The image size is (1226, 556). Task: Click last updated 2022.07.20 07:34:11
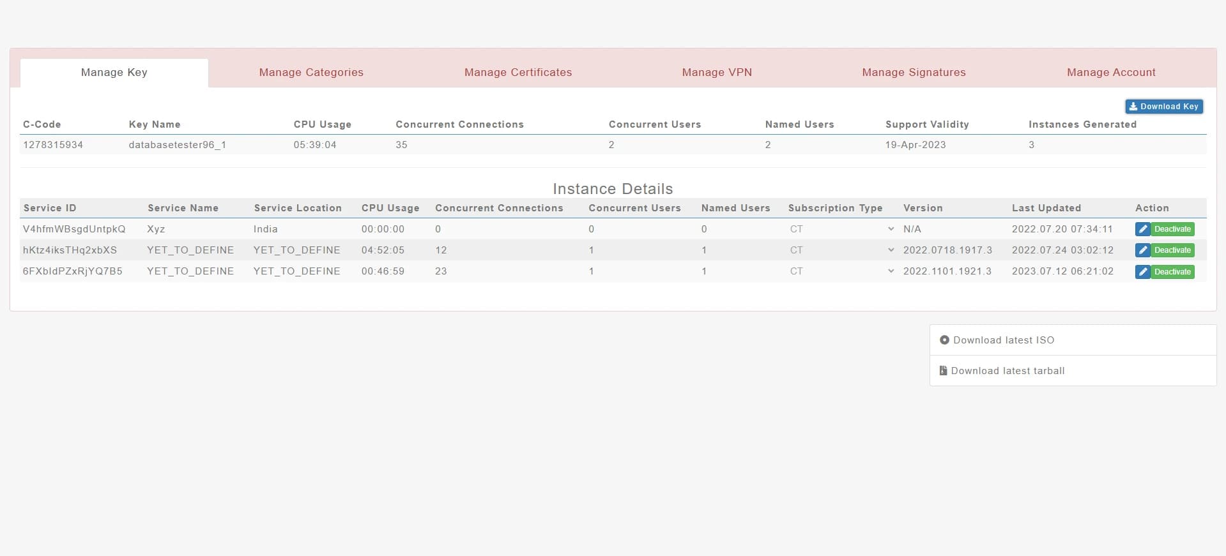(x=1062, y=229)
